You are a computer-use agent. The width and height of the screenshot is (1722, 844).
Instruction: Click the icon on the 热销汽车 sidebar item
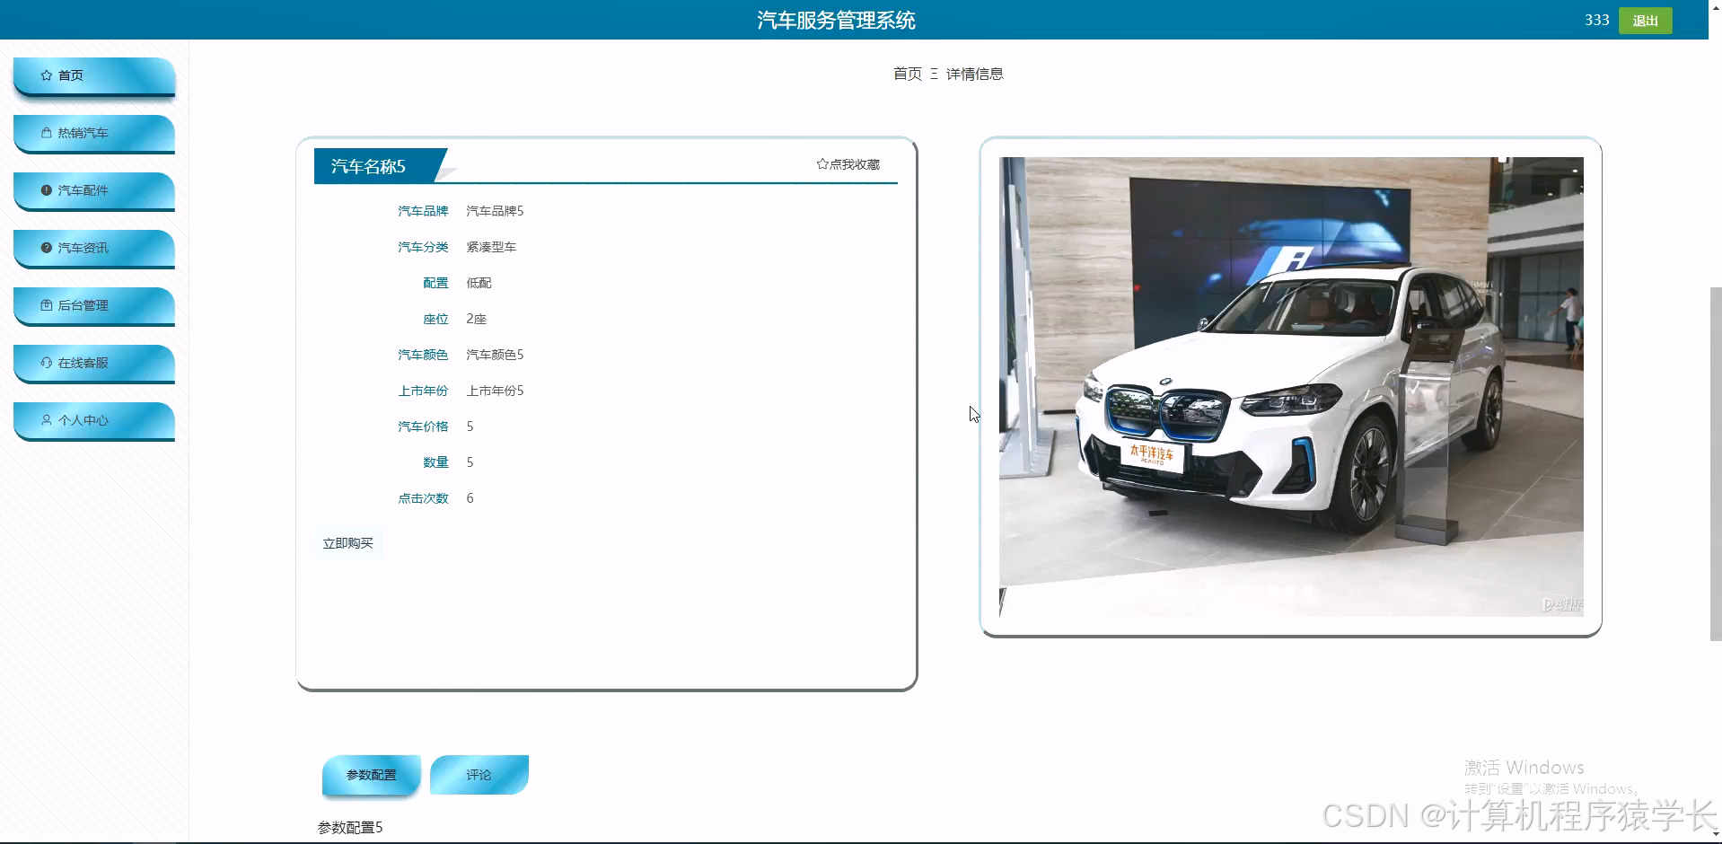46,132
